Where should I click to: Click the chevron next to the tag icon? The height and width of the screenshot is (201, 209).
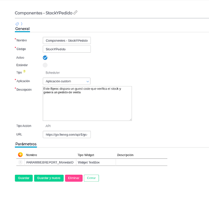coord(21,24)
